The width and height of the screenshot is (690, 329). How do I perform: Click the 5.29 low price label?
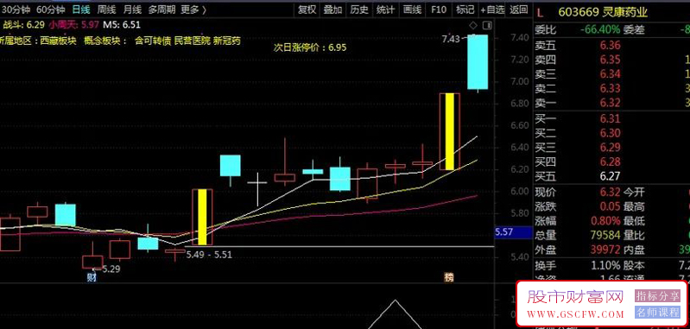(111, 269)
